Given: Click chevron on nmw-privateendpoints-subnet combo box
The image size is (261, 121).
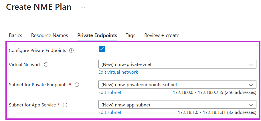Looking at the screenshot, I should [x=251, y=85].
